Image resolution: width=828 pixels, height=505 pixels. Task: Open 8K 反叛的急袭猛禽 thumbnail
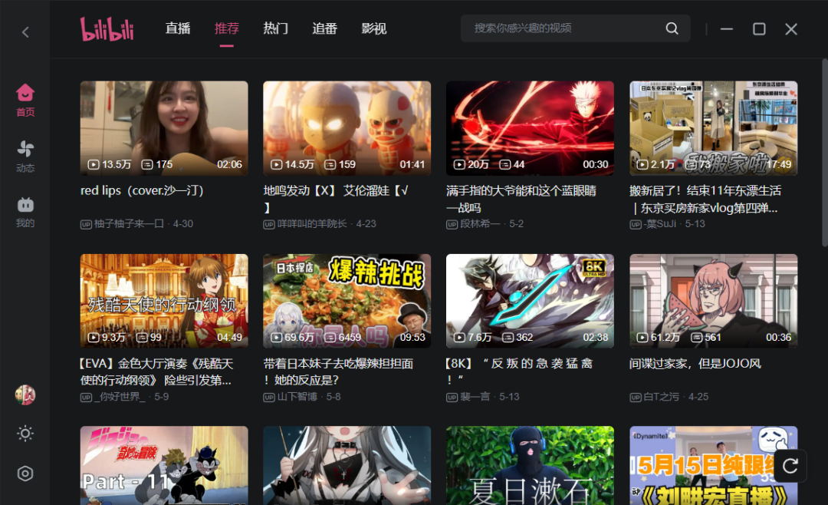(530, 301)
